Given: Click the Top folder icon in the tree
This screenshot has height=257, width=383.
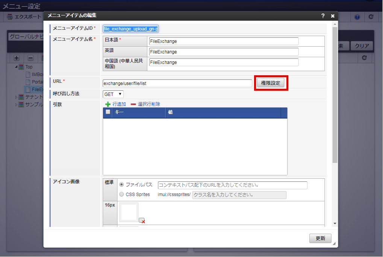Looking at the screenshot, I should click(21, 67).
